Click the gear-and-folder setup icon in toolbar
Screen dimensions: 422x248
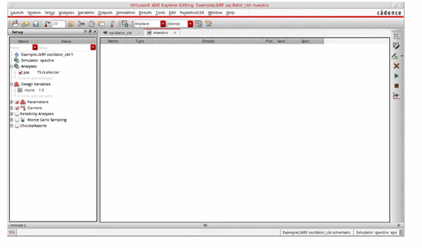tap(25, 24)
